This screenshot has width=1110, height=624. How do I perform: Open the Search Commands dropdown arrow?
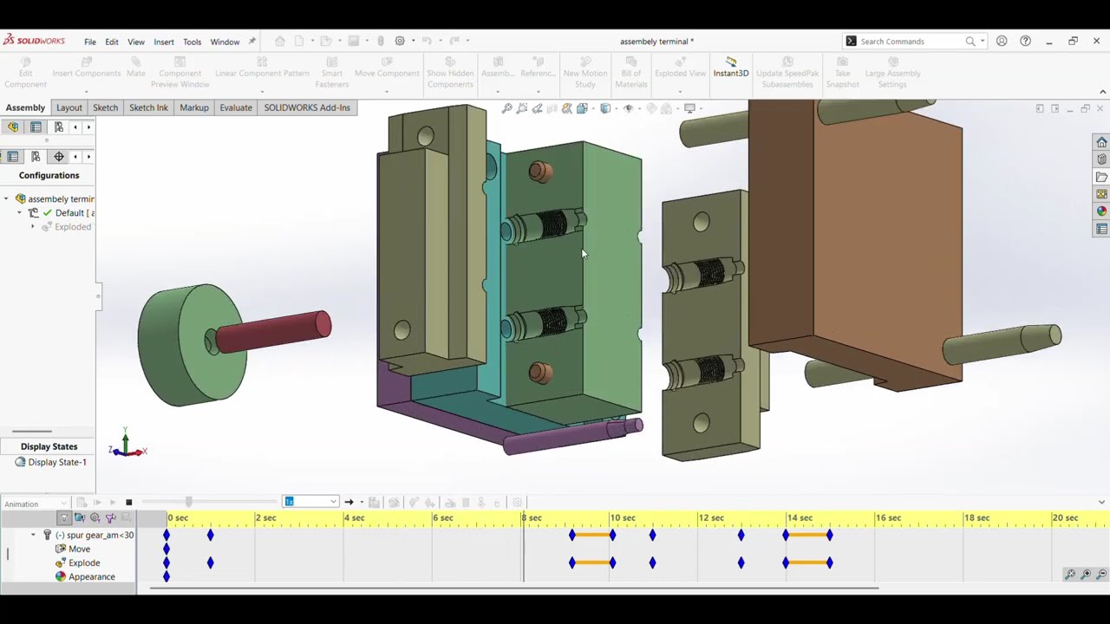coord(982,41)
